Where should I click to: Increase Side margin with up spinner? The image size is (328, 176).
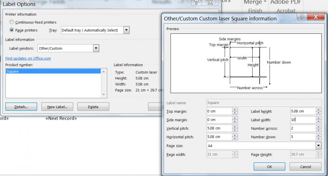point(235,118)
